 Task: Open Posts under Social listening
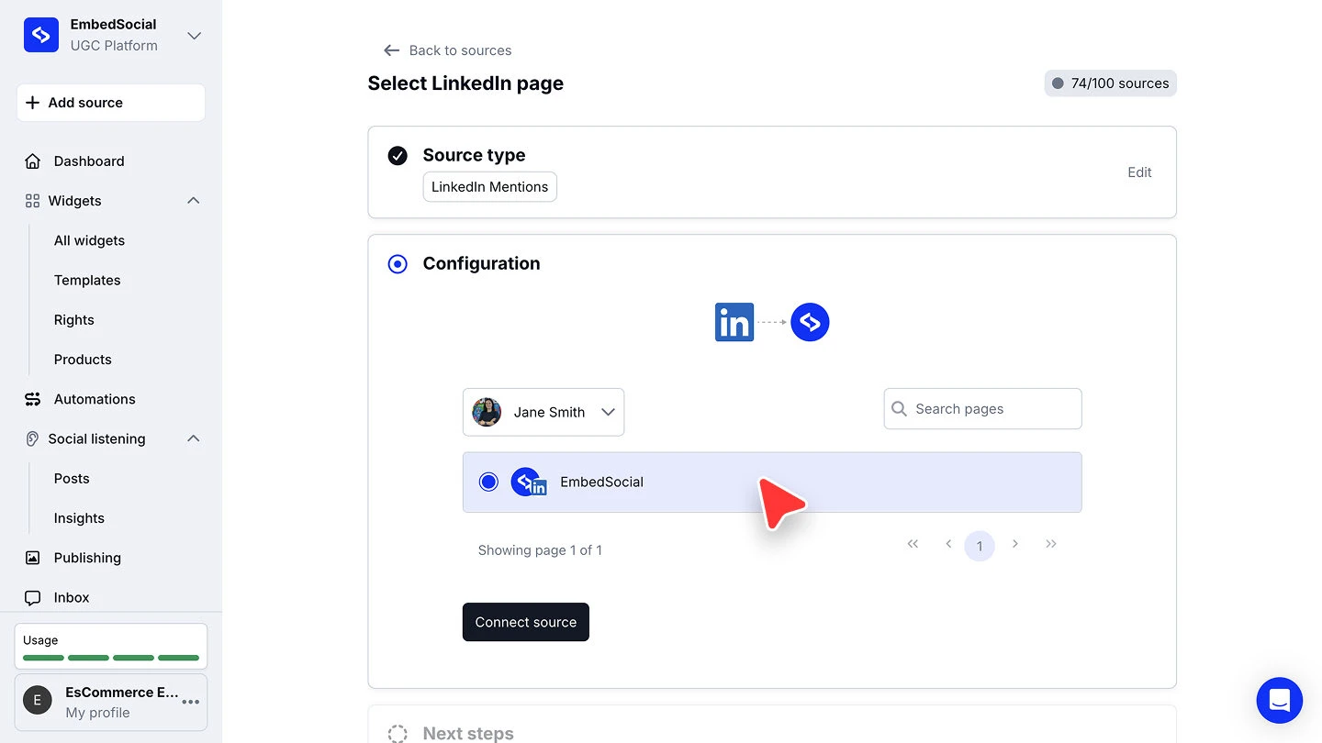coord(72,479)
